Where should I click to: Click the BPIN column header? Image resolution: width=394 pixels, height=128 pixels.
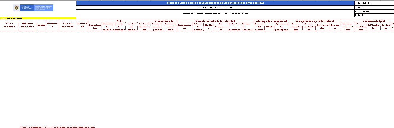click(269, 27)
